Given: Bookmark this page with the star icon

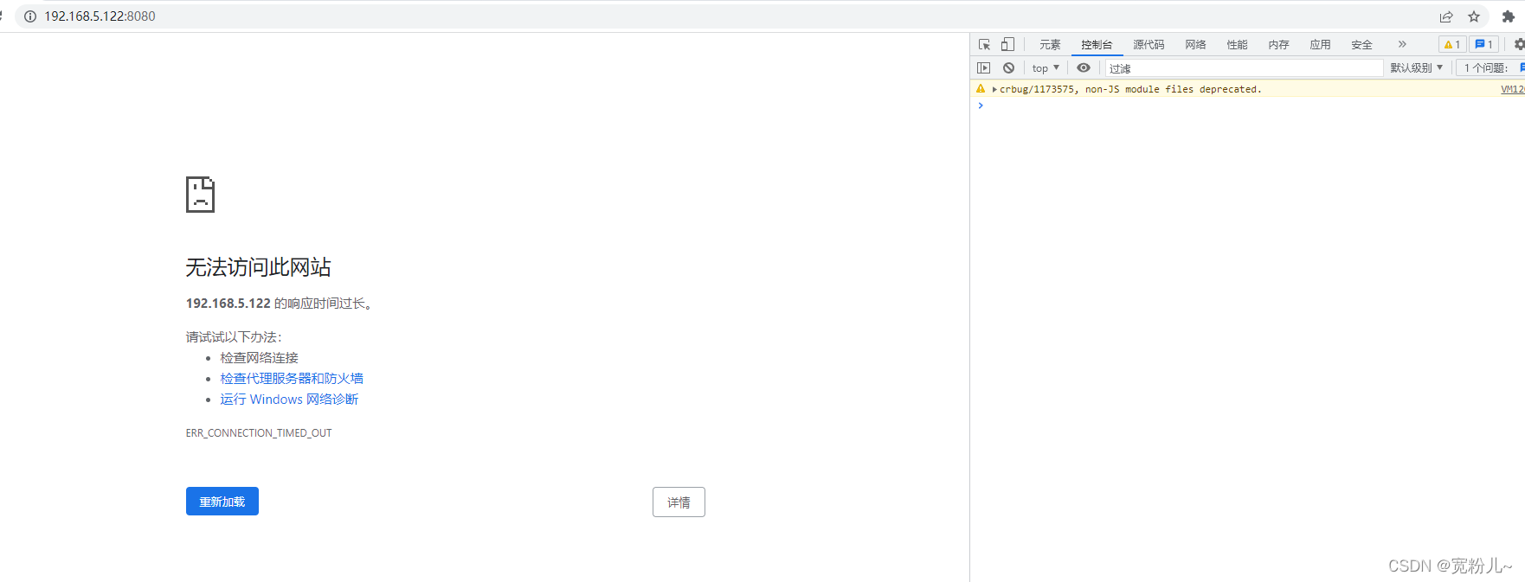Looking at the screenshot, I should tap(1474, 16).
